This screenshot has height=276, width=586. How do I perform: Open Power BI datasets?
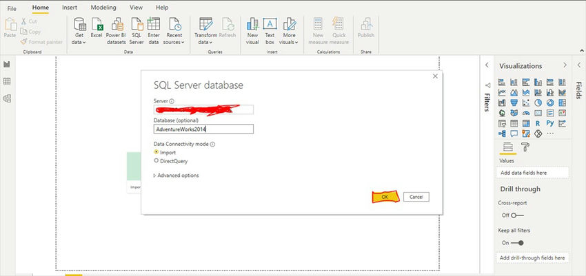coord(117,32)
